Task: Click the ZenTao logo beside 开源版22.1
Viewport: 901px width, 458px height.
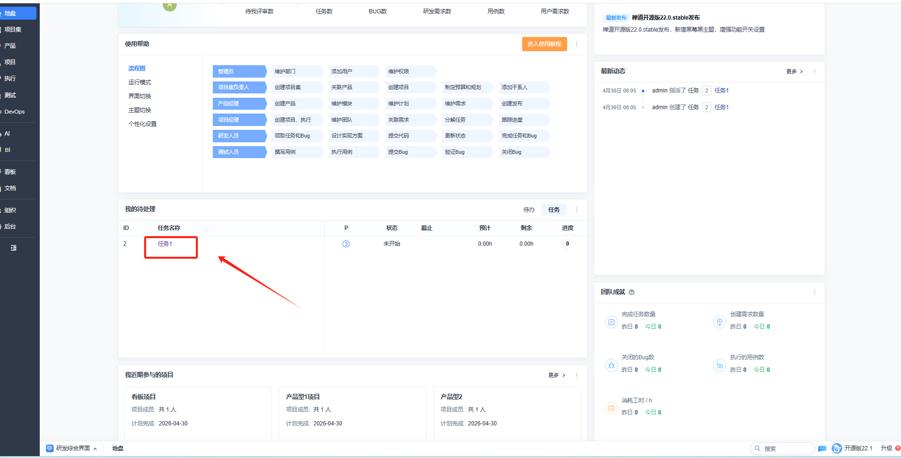Action: pyautogui.click(x=837, y=448)
